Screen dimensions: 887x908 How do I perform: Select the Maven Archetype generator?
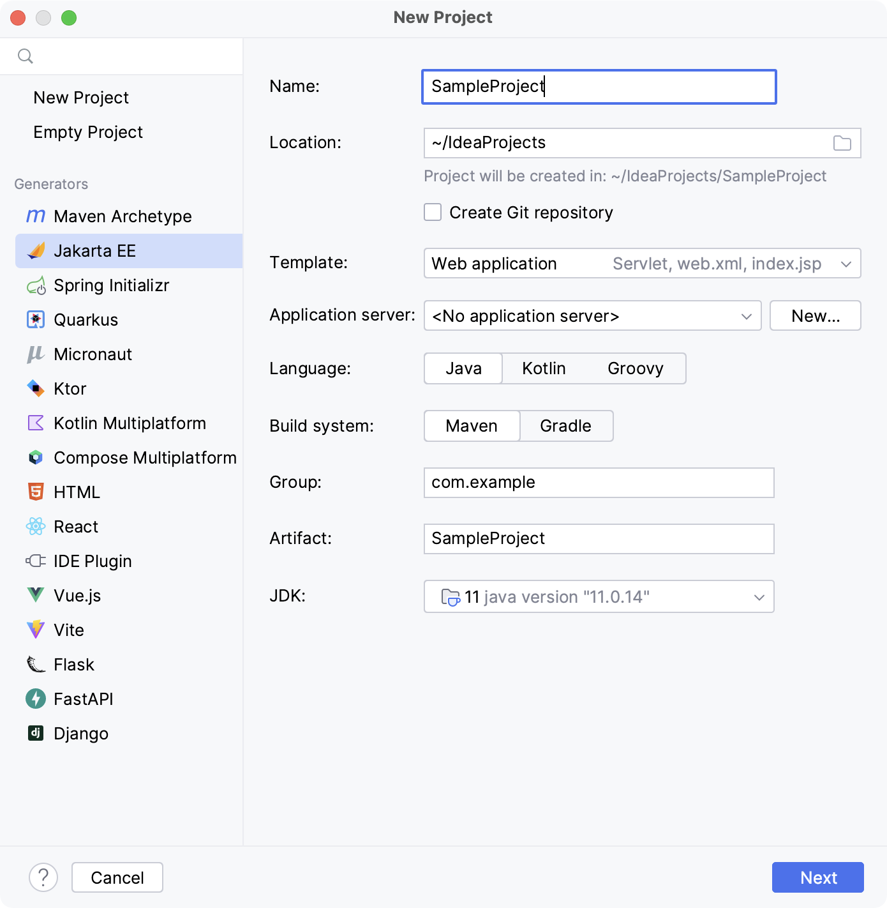[x=121, y=216]
